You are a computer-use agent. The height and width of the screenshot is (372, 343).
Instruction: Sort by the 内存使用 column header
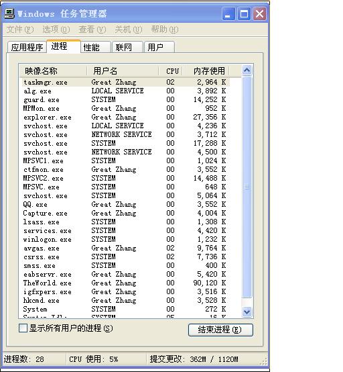pos(206,71)
